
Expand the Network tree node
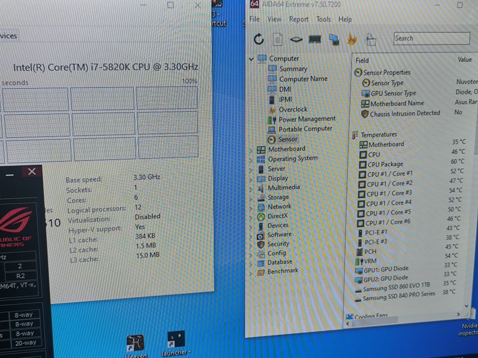click(251, 208)
